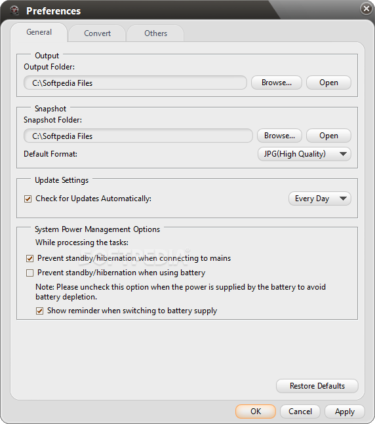Click the 'Output Folder:' label
The height and width of the screenshot is (424, 375).
coord(49,67)
